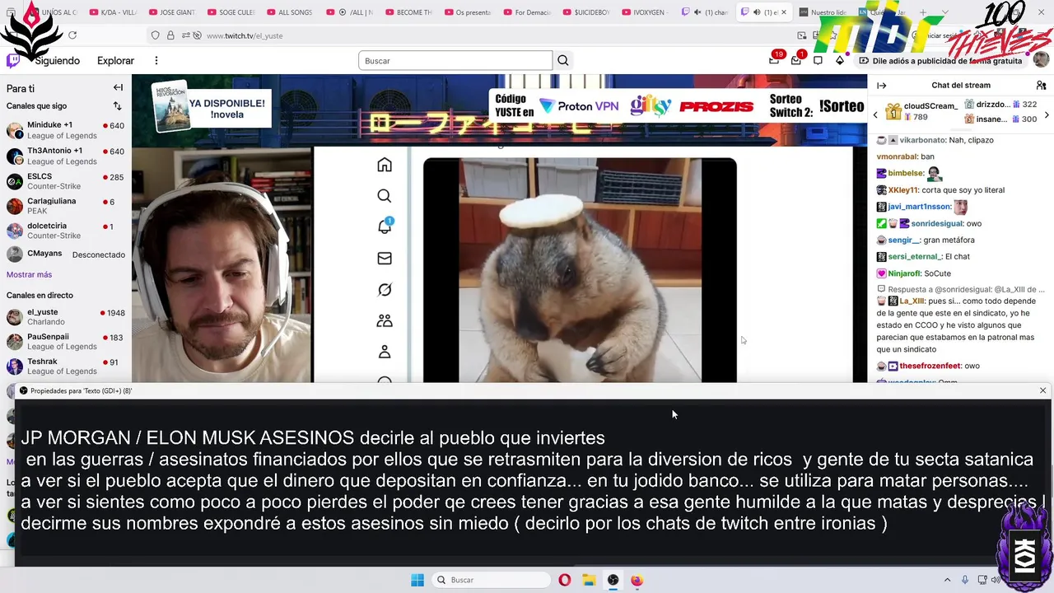Switch to Nuestro líder browser tab
This screenshot has height=593, width=1054.
823,12
